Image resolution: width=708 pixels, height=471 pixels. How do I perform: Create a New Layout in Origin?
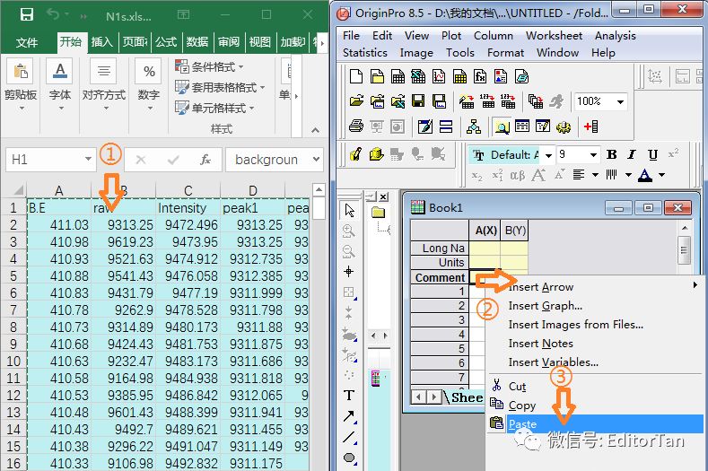point(501,76)
